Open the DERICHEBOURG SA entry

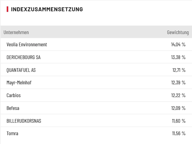pos(23,57)
